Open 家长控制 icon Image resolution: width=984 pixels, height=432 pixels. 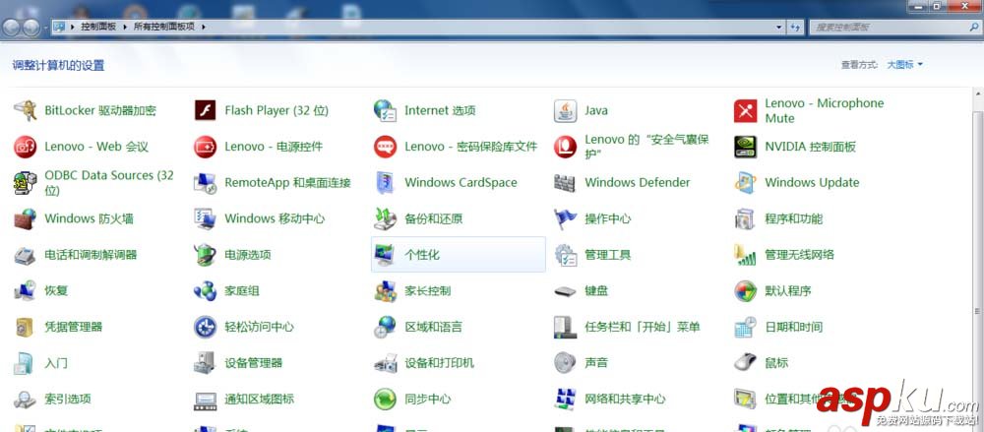pos(385,290)
